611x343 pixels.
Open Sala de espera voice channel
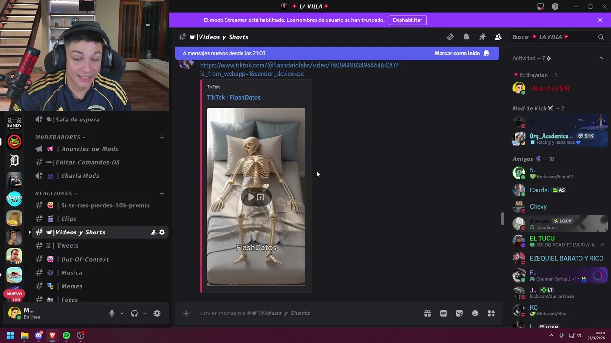pyautogui.click(x=98, y=120)
